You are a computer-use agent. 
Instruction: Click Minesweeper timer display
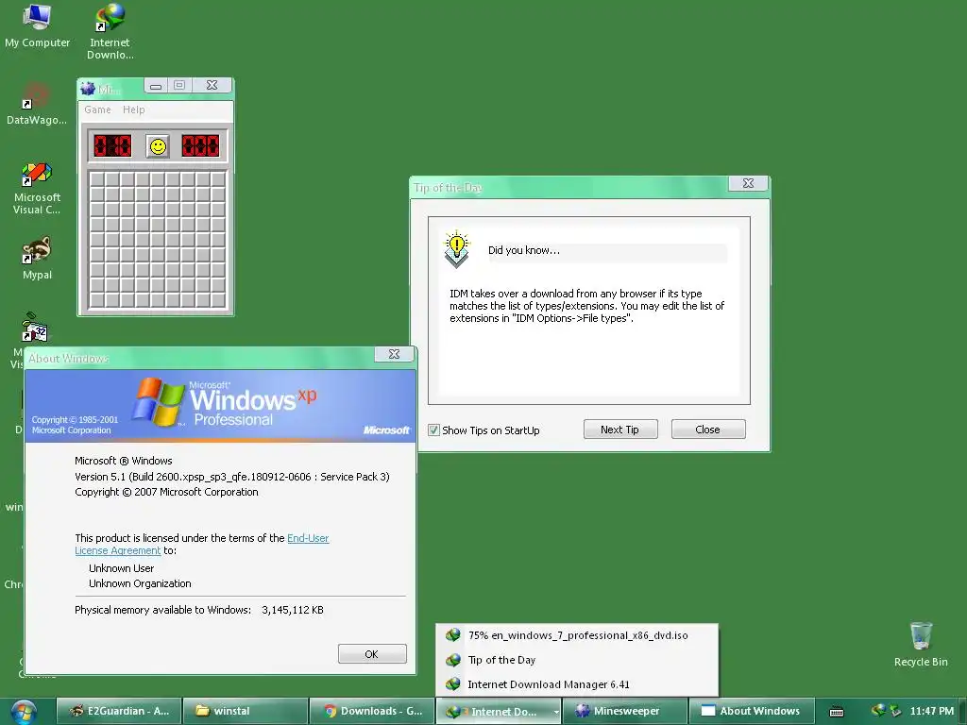coord(200,146)
